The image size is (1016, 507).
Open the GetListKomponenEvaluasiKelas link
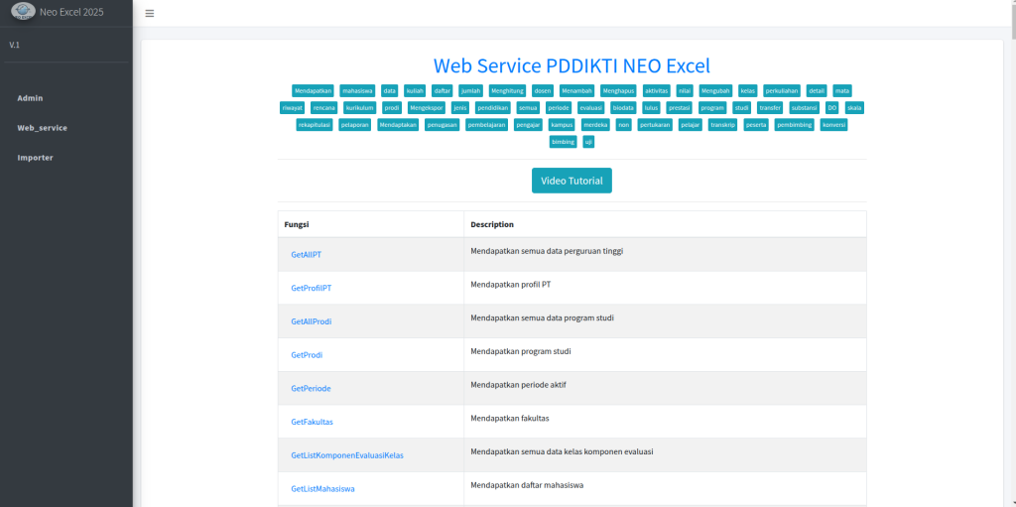[x=347, y=455]
